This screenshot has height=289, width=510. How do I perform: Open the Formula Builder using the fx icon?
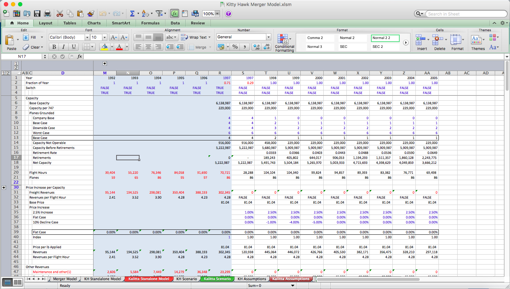174,13
